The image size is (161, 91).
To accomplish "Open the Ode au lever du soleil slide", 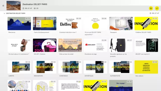I will (70, 45).
